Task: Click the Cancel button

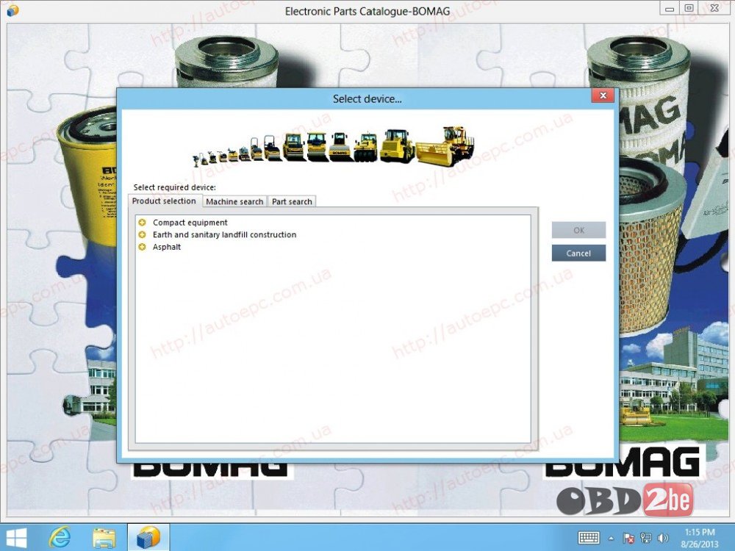Action: pyautogui.click(x=578, y=253)
